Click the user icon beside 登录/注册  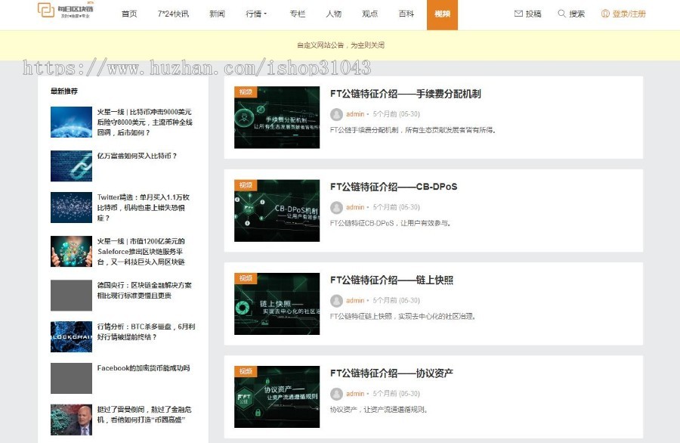(604, 14)
